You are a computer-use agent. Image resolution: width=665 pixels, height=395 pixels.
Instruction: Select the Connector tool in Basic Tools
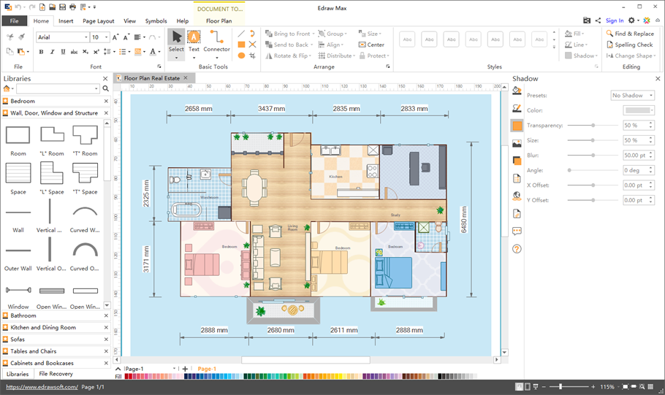[x=216, y=40]
